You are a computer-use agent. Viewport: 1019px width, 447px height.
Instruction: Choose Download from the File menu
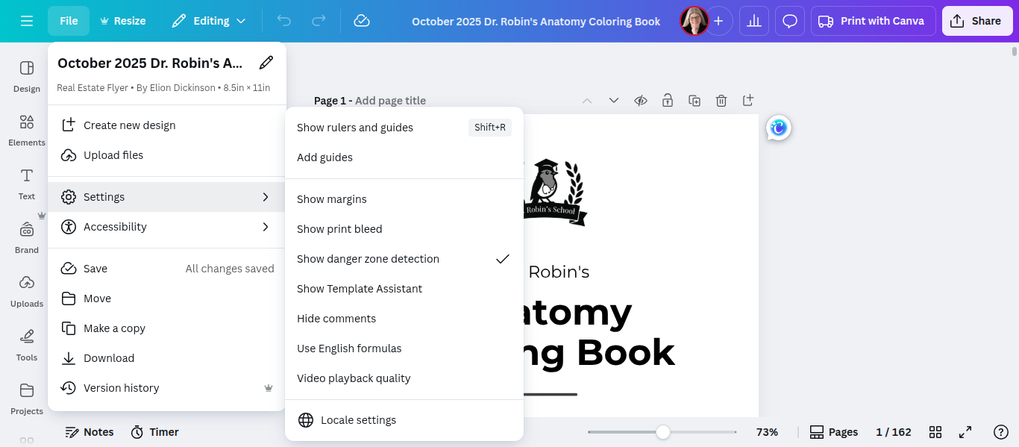tap(167, 358)
